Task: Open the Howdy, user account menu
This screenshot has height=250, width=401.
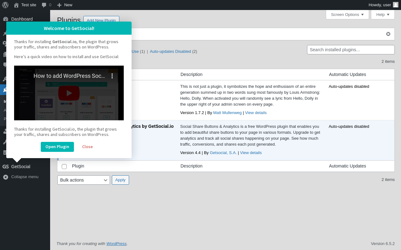Action: [x=383, y=5]
